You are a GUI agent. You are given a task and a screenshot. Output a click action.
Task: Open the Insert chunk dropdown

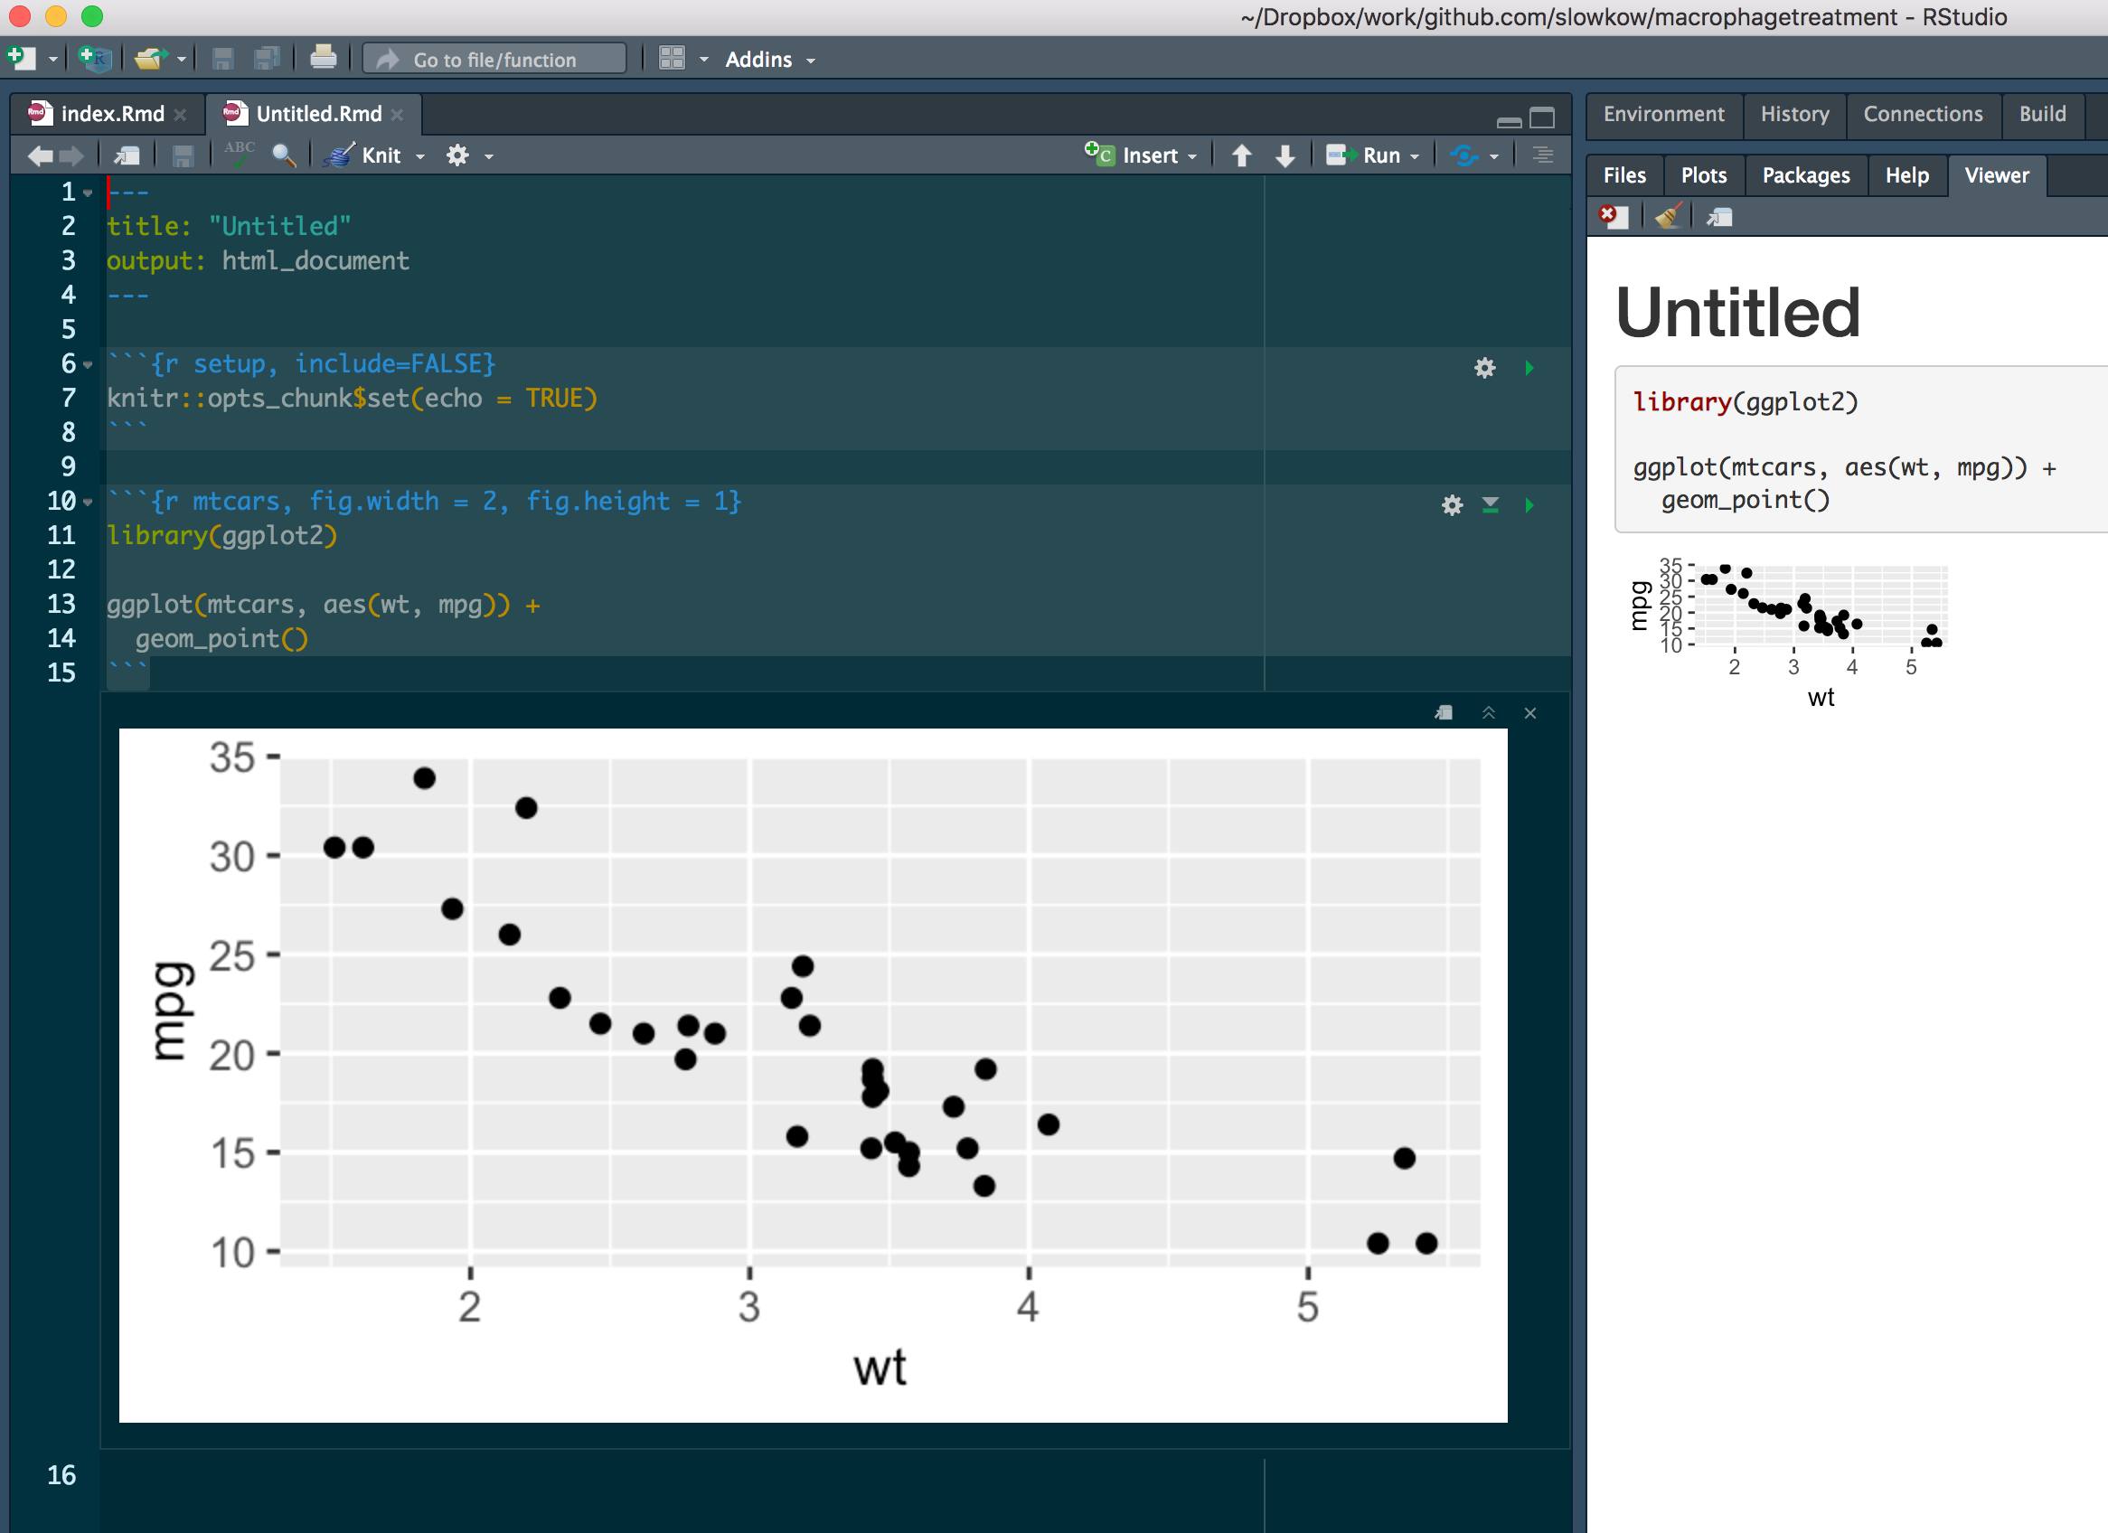point(1192,155)
